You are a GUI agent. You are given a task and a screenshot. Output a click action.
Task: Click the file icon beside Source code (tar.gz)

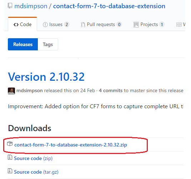click(x=10, y=171)
